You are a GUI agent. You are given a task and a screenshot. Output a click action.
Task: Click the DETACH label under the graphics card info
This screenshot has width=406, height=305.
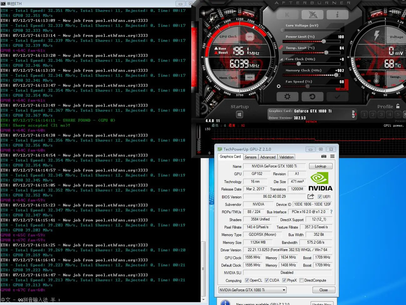(x=311, y=122)
